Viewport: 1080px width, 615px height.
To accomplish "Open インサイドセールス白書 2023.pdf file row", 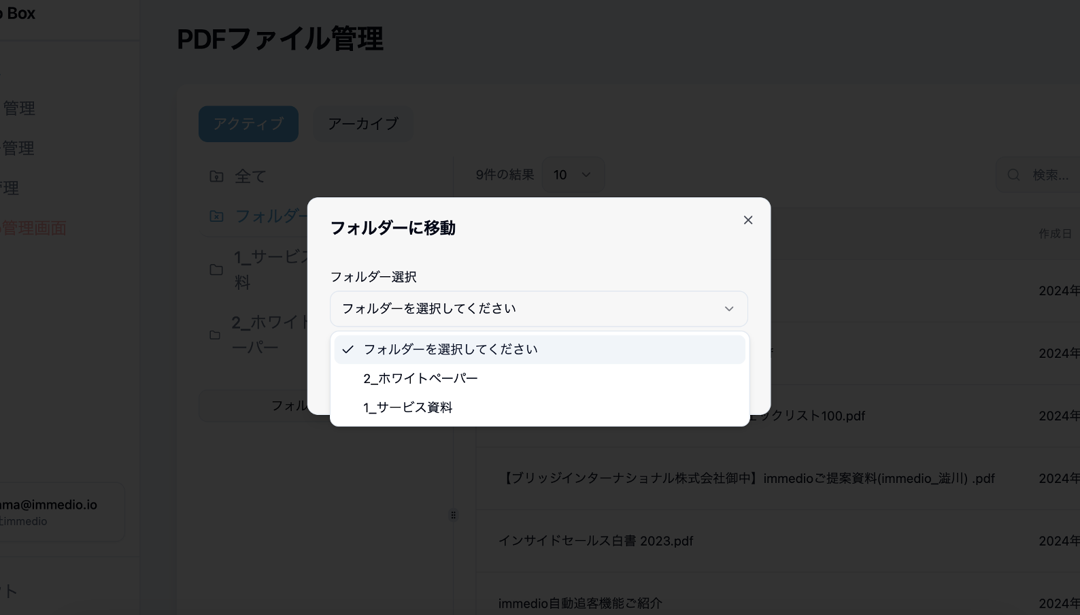I will tap(596, 541).
